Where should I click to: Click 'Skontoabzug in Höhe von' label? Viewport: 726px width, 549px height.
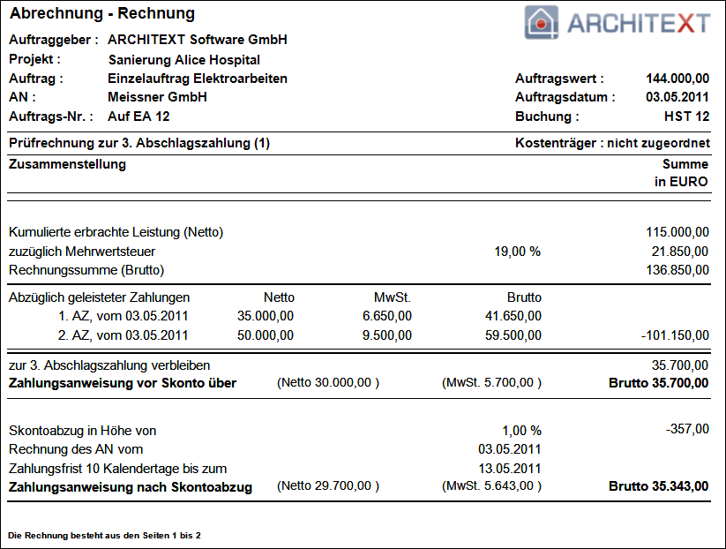pyautogui.click(x=82, y=431)
